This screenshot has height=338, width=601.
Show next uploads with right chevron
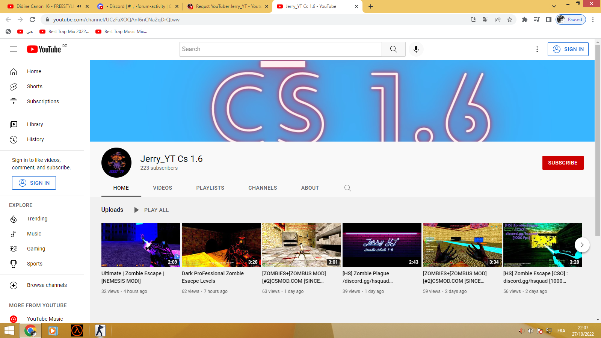point(582,245)
